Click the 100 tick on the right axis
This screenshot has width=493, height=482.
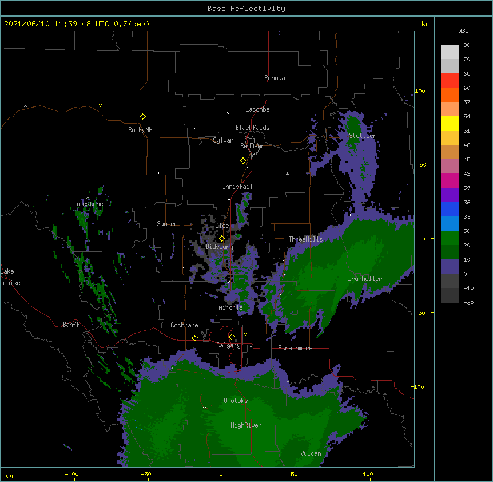[420, 90]
